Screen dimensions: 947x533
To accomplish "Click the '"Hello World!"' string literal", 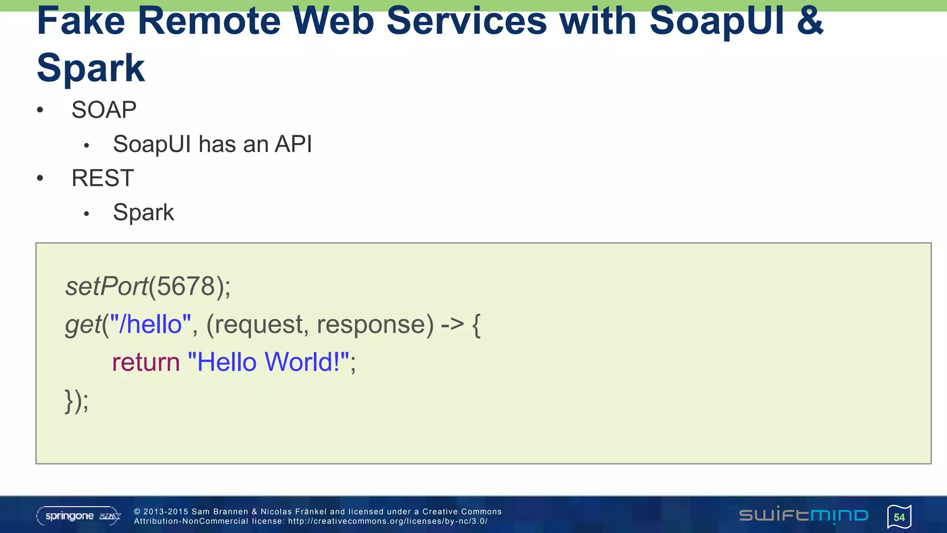I will coord(268,362).
